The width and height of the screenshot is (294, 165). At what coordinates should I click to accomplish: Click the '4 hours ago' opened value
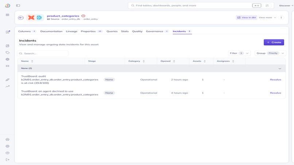179,93
